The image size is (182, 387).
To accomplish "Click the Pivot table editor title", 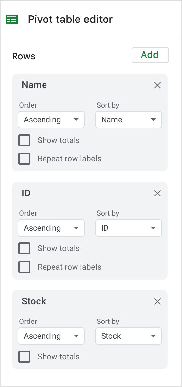I will click(70, 19).
